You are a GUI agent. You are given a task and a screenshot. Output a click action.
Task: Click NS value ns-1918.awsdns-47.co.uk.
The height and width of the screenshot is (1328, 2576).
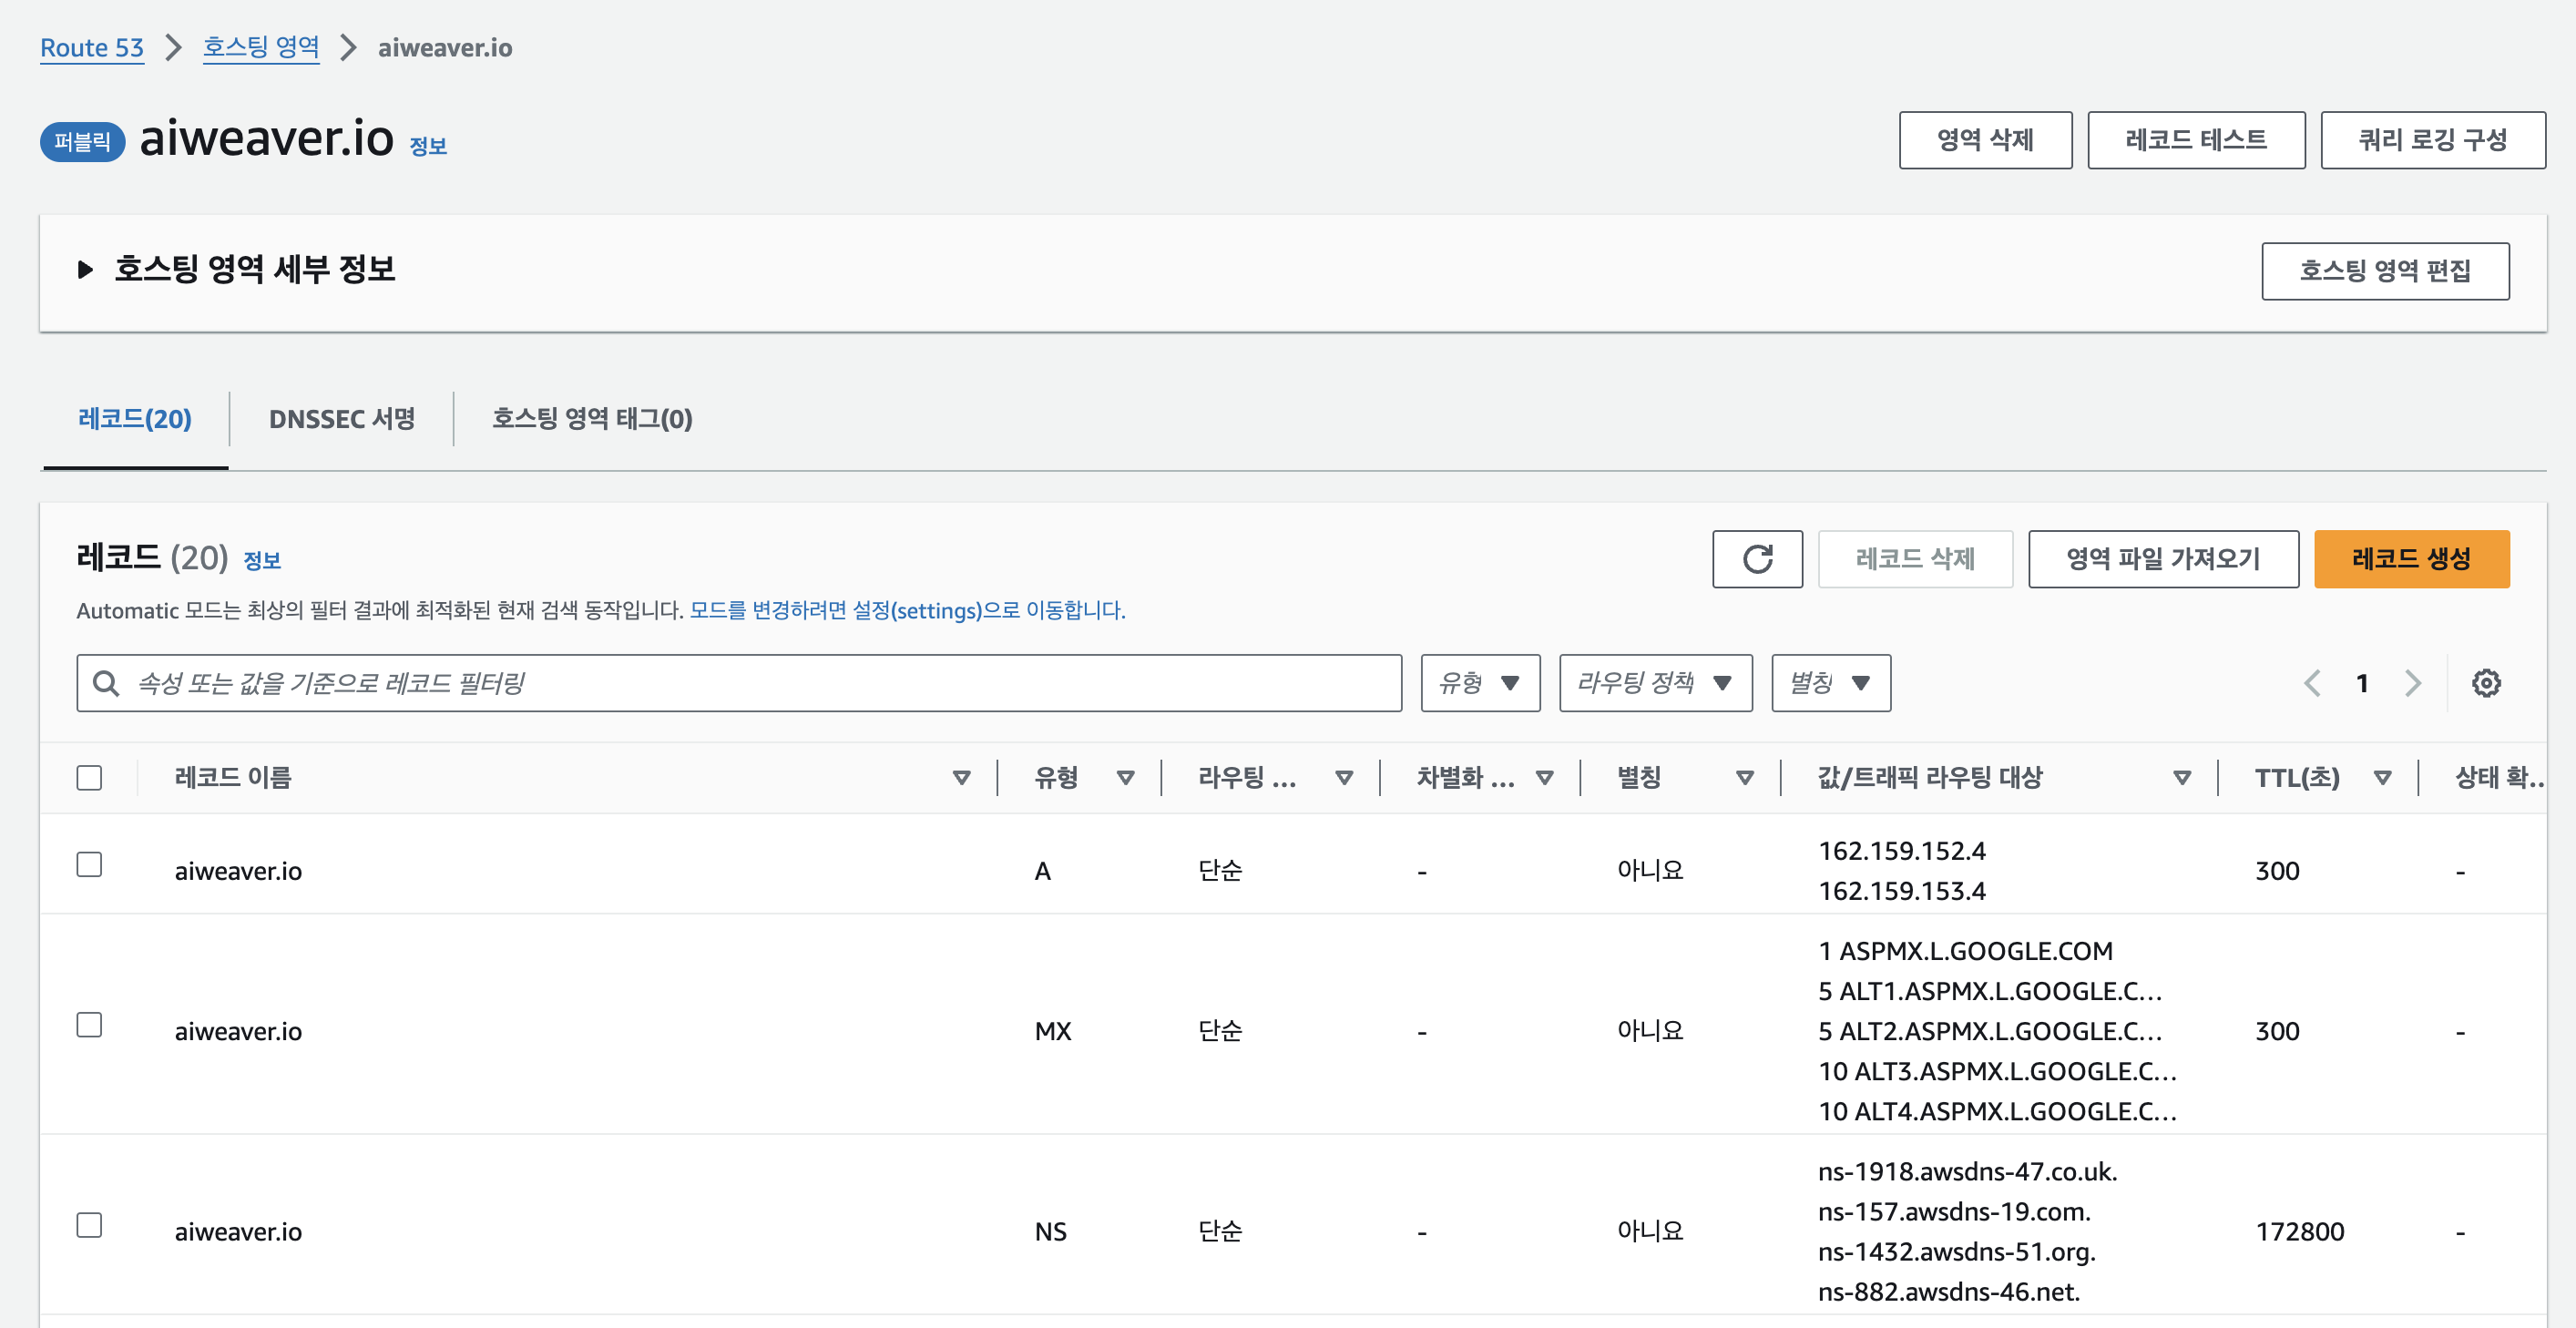pos(1967,1171)
